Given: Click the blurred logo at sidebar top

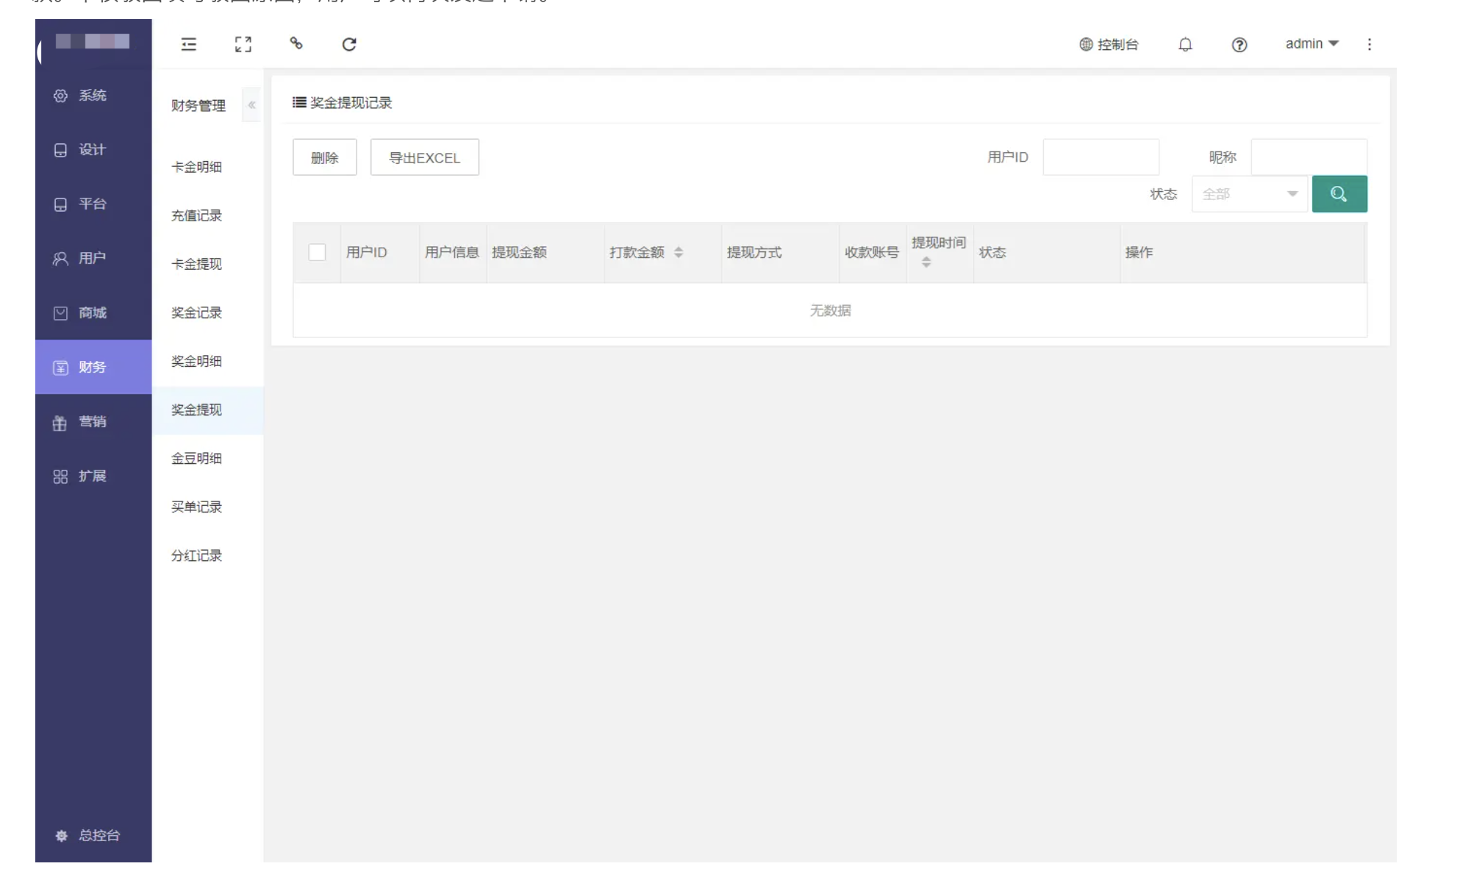Looking at the screenshot, I should [x=93, y=42].
